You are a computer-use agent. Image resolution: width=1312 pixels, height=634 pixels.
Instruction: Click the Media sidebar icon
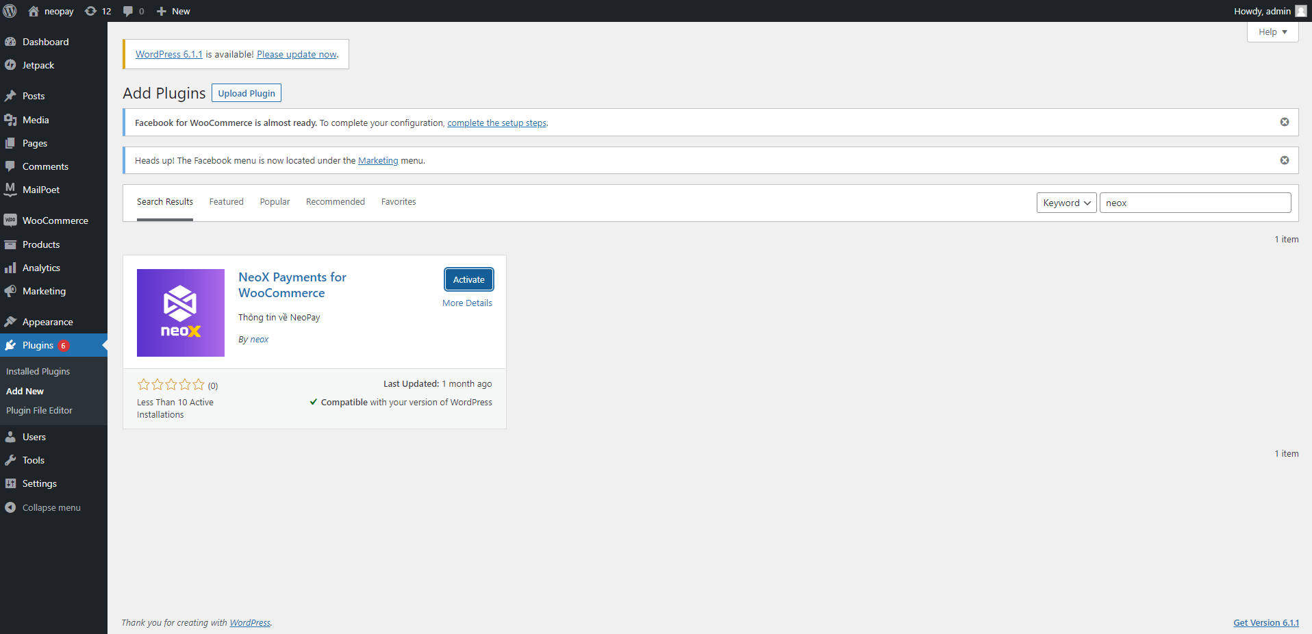click(10, 120)
